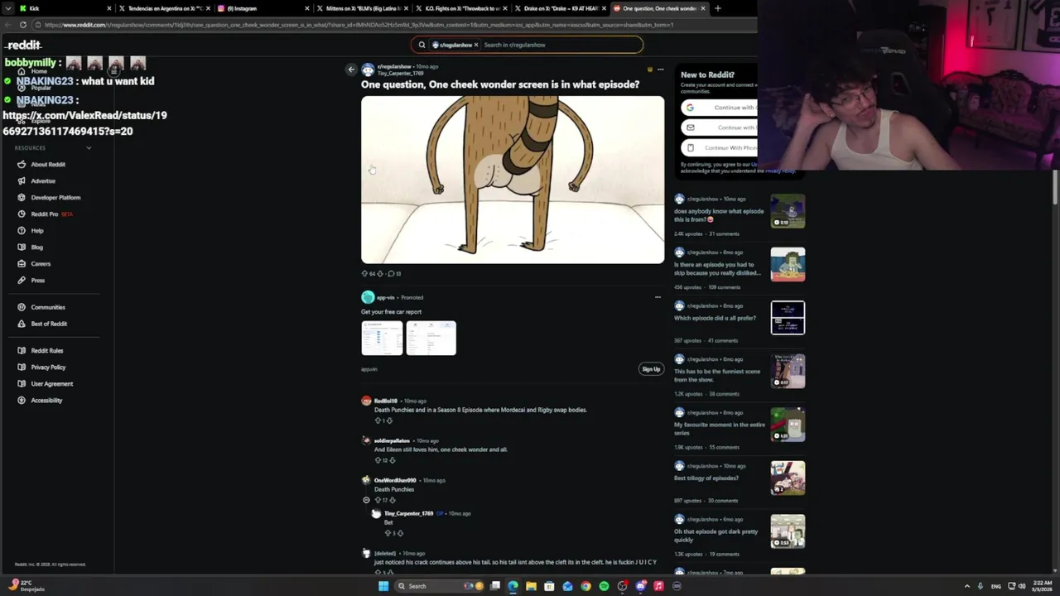The width and height of the screenshot is (1060, 596).
Task: Open 'Which episode did u all prefer?' post
Action: 715,318
